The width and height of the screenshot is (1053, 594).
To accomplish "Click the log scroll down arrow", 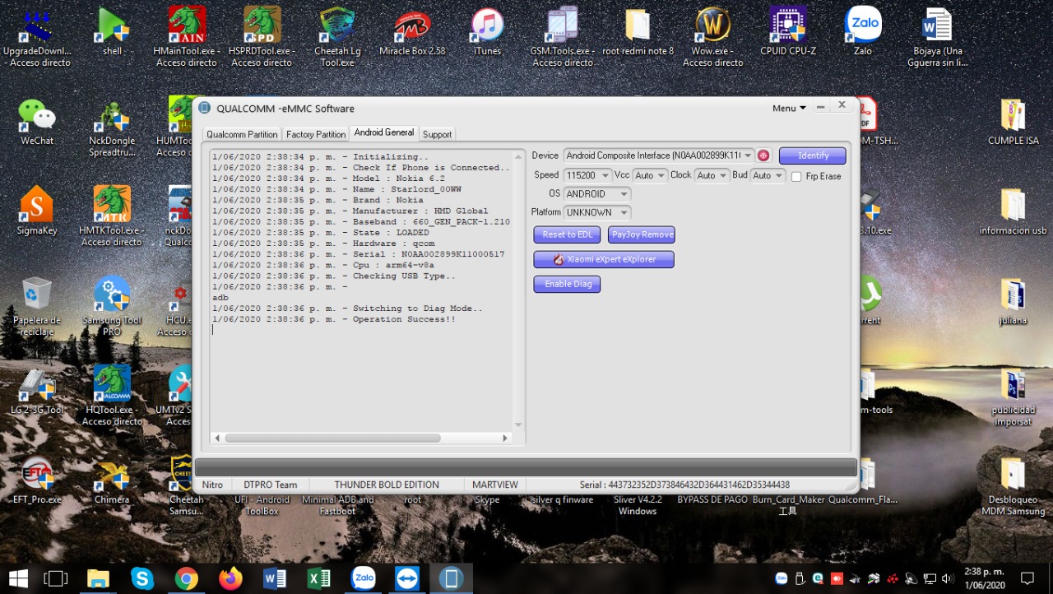I will click(x=518, y=425).
